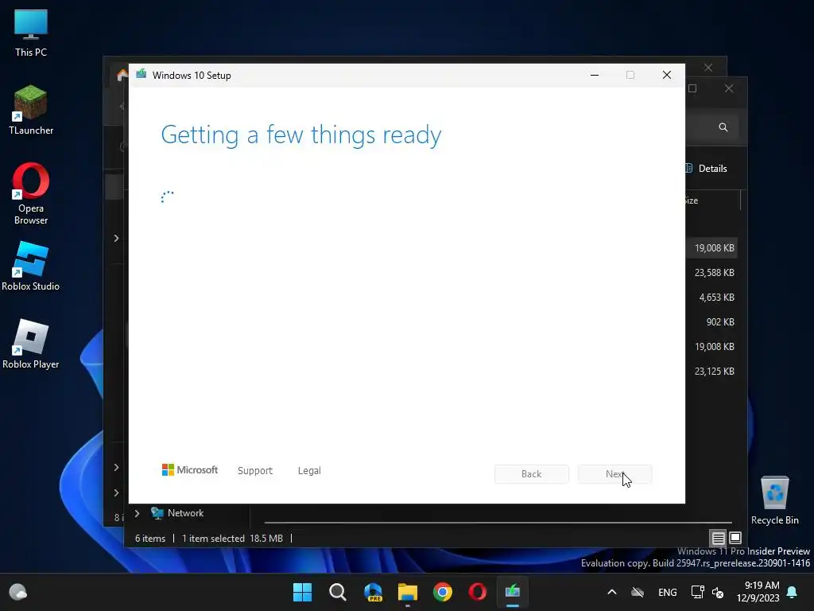The image size is (814, 611).
Task: Open the clock showing 9:19 AM
Action: click(758, 592)
